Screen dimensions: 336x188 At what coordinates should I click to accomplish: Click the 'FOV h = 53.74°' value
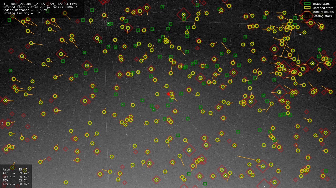[x=16, y=180]
